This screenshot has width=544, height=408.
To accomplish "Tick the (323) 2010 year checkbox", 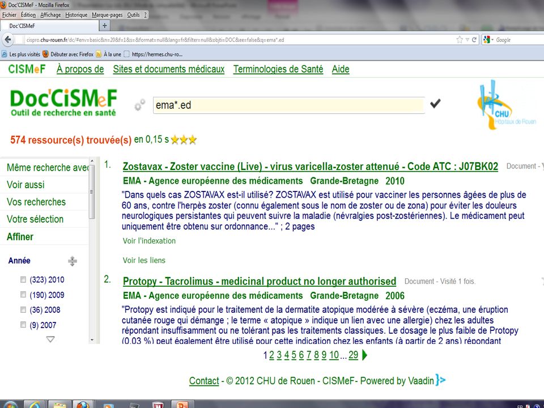I will pyautogui.click(x=23, y=279).
